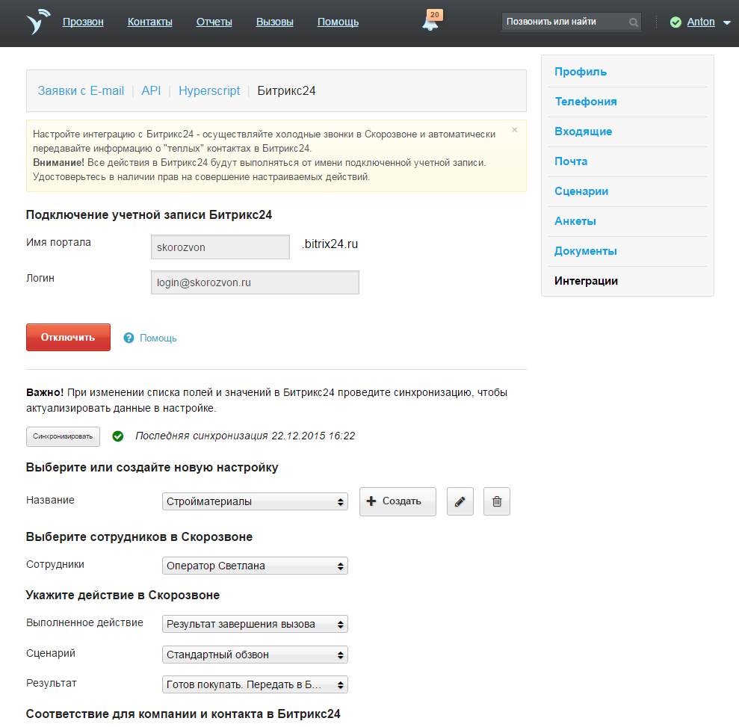Screen dimensions: 739x727
Task: Open the Сценарий dropdown
Action: (x=255, y=655)
